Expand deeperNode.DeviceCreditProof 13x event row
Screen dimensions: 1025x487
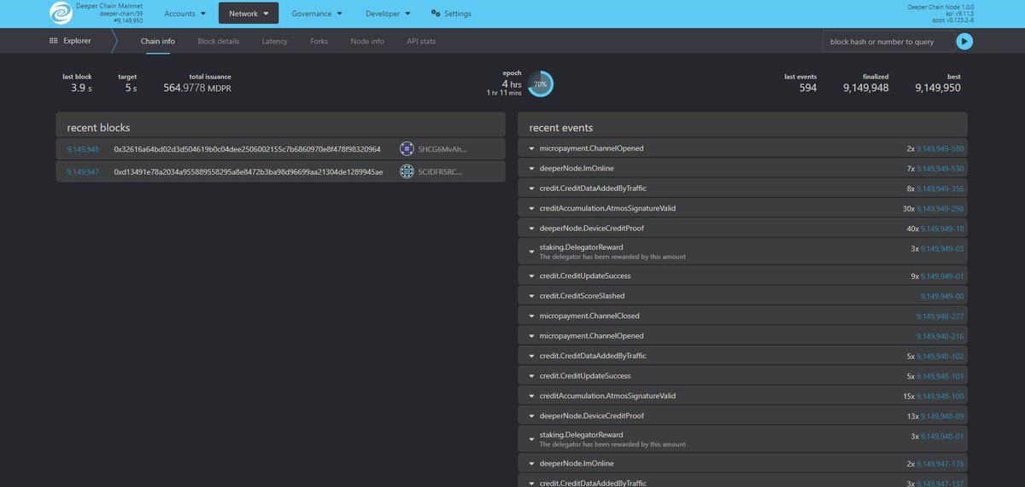[742, 416]
